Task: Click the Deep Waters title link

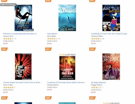Action: pos(52,34)
